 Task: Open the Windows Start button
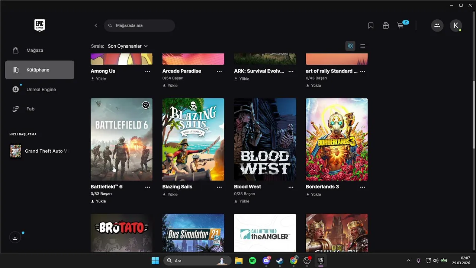coord(155,261)
